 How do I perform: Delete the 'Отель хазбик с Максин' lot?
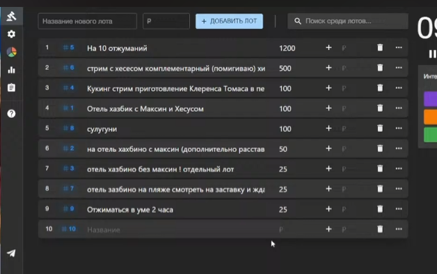coord(380,108)
